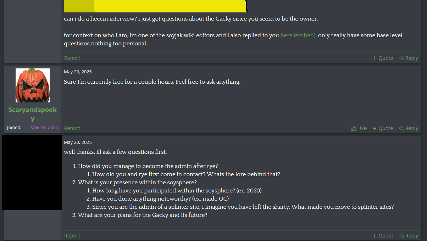Click the Reply arrow icon on the questions post
This screenshot has height=241, width=427.
(401, 236)
